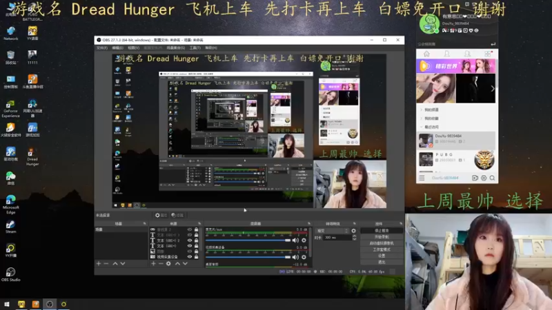The width and height of the screenshot is (552, 310).
Task: Open GeForce Experience desktop shortcut
Action: pos(10,109)
